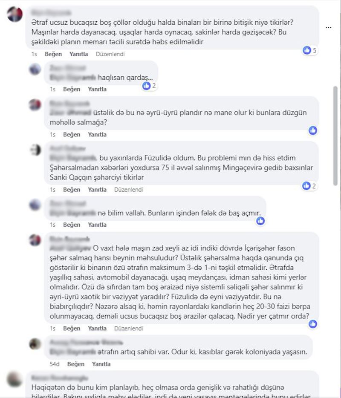Open avatar next to 'ətrafın artıq sahibi var' reply
This screenshot has height=398, width=341.
point(35,344)
